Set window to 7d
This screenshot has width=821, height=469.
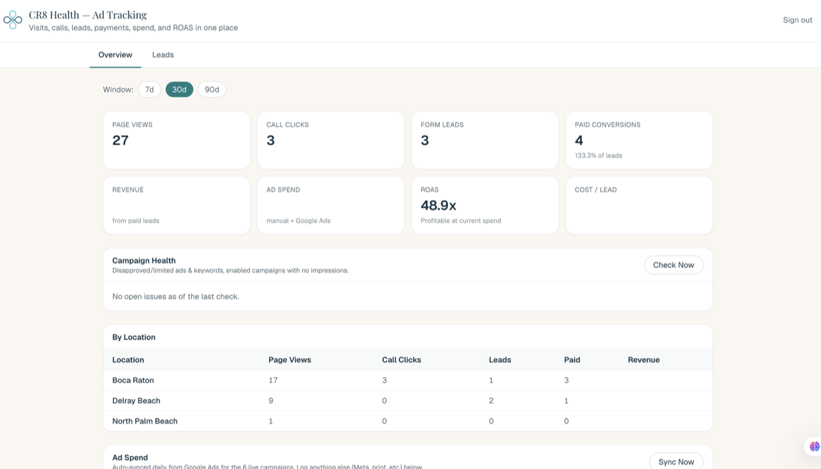tap(149, 90)
